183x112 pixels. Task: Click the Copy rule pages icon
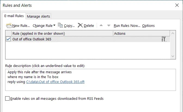[x=60, y=25]
